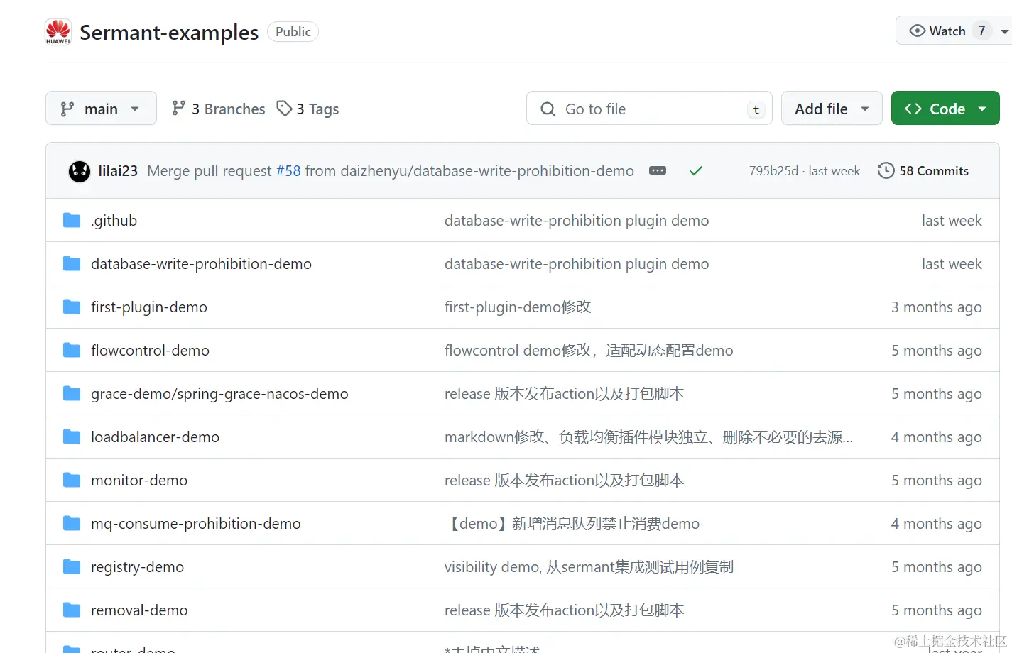Open lilai23's avatar image

pos(80,171)
